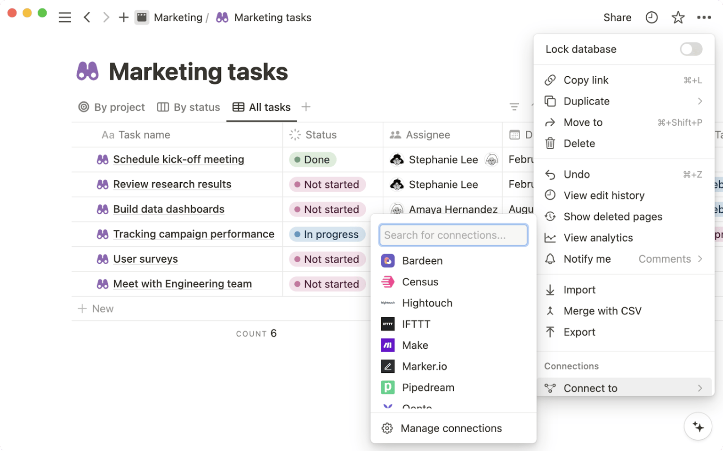Screen dimensions: 723x451
Task: Click the Search for connections field
Action: [x=453, y=235]
